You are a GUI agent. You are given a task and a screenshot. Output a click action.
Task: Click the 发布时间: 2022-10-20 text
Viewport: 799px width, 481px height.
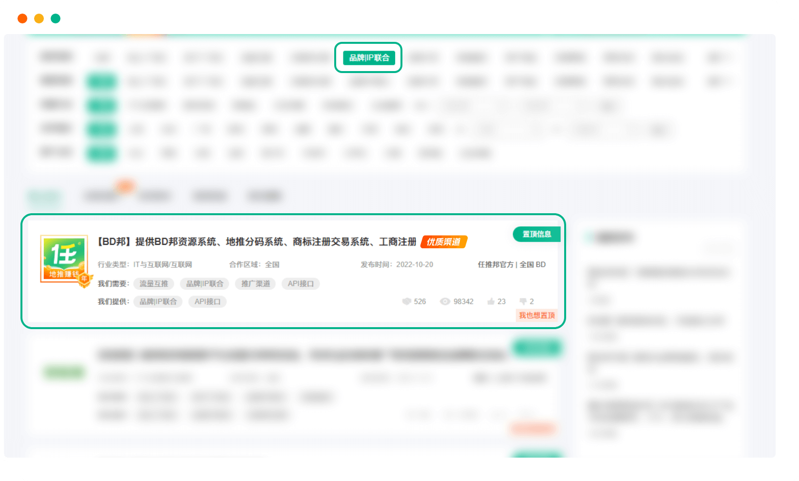(397, 264)
